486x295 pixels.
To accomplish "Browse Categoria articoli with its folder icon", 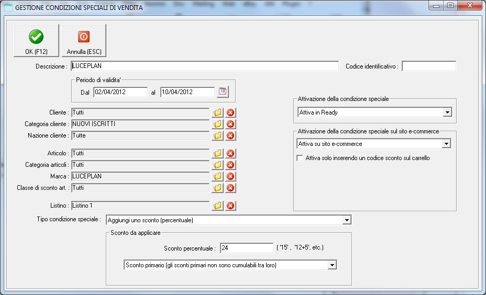I will 217,165.
